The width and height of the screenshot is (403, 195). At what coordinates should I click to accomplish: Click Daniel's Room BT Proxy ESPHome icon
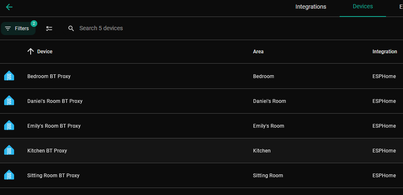point(9,101)
